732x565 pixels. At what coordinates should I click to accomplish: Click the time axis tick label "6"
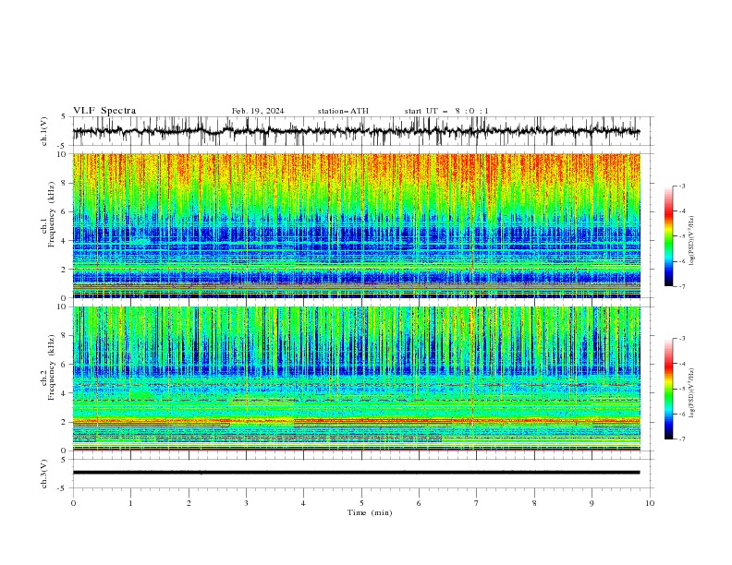419,503
